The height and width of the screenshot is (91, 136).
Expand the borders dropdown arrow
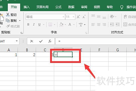54,25
